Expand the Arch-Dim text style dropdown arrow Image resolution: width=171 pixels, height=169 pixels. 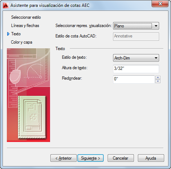(x=156, y=58)
